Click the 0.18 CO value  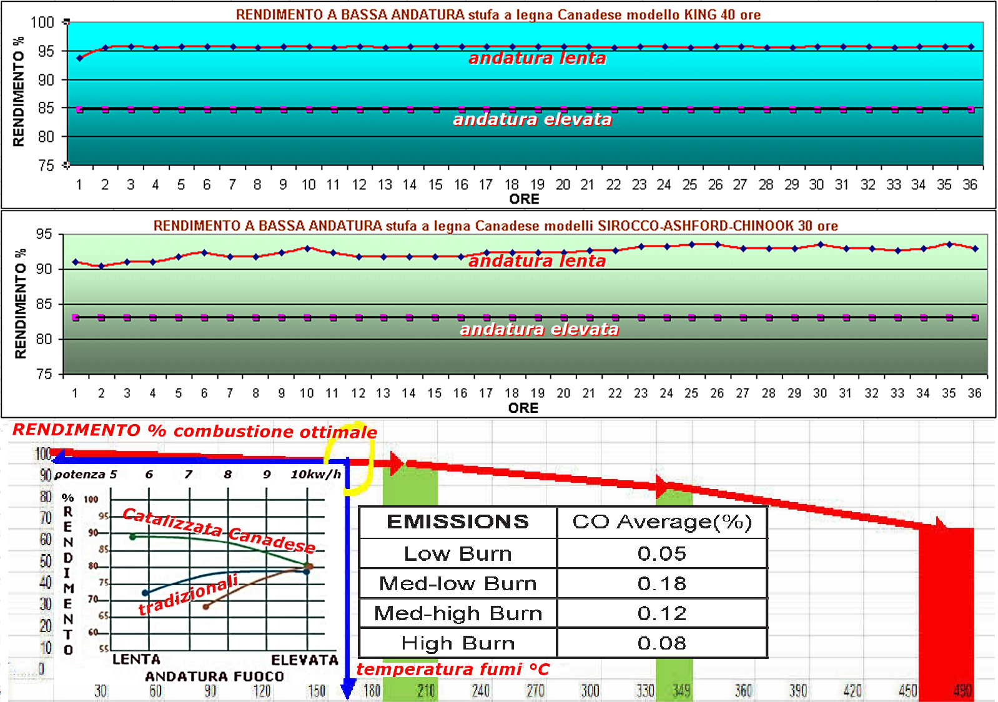tap(662, 583)
